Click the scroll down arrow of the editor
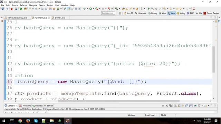The width and height of the screenshot is (221, 124). pyautogui.click(x=213, y=99)
